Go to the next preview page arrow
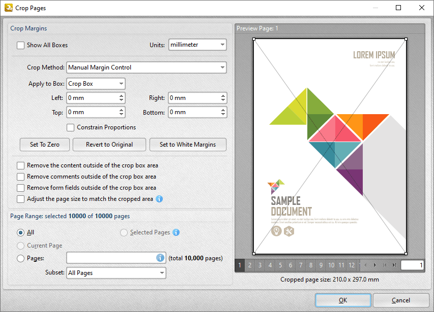 point(375,265)
